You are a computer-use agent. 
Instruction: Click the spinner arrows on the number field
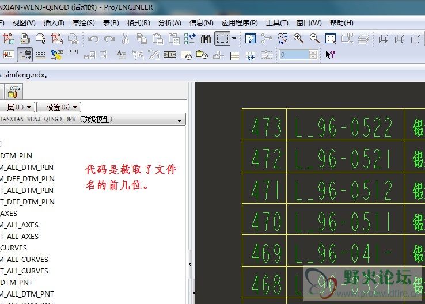coord(313,55)
